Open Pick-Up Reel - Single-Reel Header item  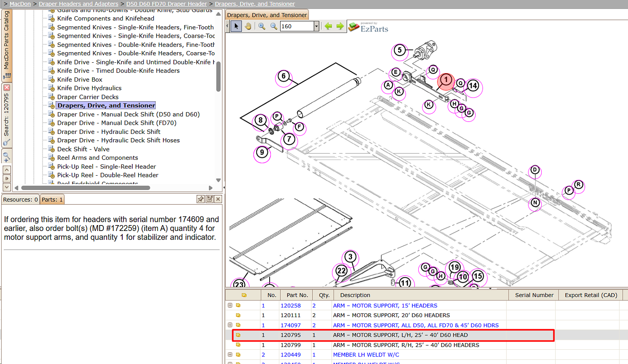pyautogui.click(x=106, y=167)
